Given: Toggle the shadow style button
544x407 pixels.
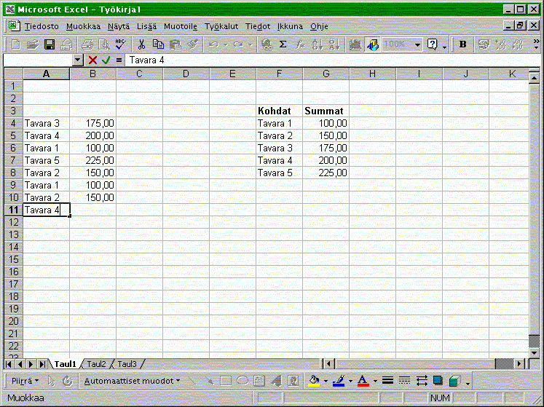Looking at the screenshot, I should 438,380.
